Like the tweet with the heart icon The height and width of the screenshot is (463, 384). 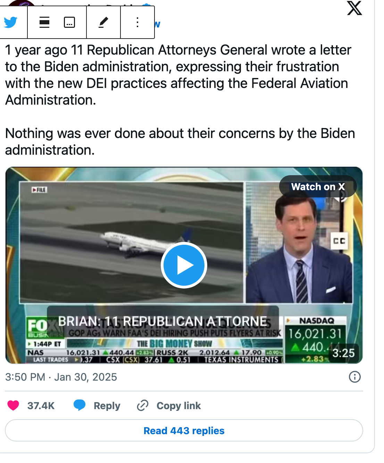tap(13, 406)
